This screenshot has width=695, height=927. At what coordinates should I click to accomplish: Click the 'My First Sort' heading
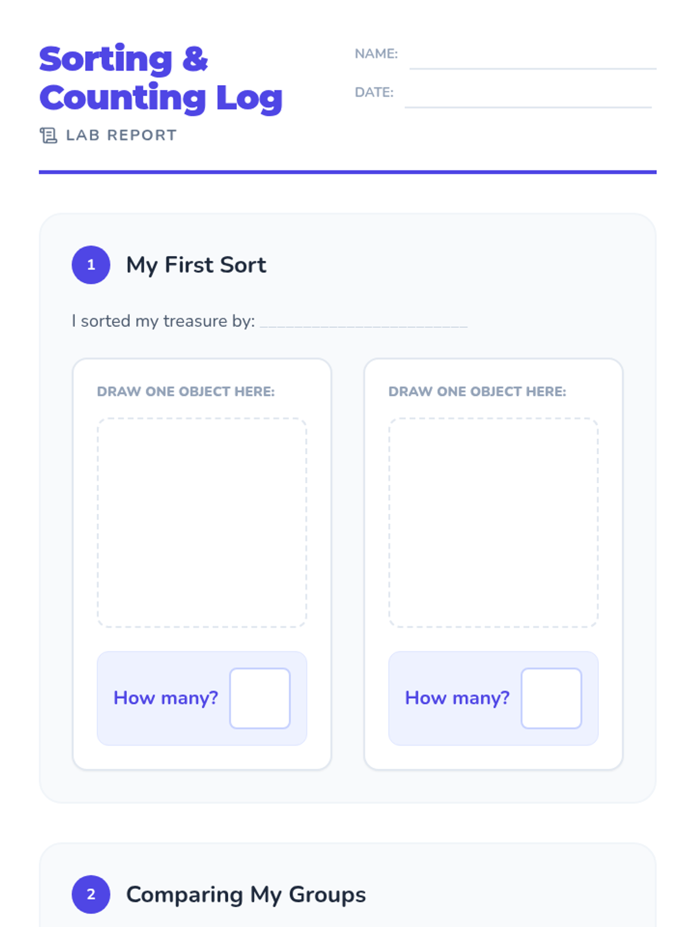tap(196, 265)
